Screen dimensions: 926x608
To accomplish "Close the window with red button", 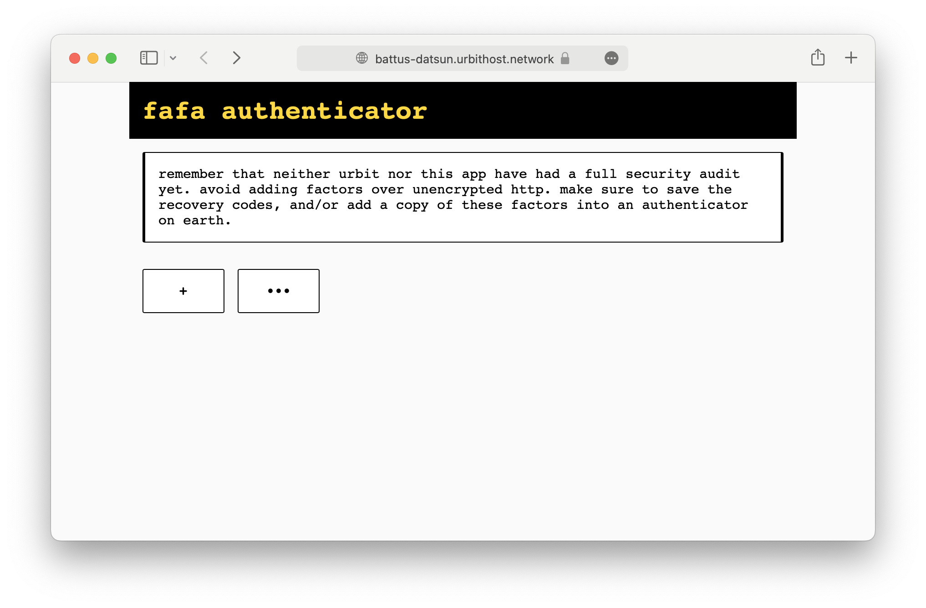I will coord(75,58).
